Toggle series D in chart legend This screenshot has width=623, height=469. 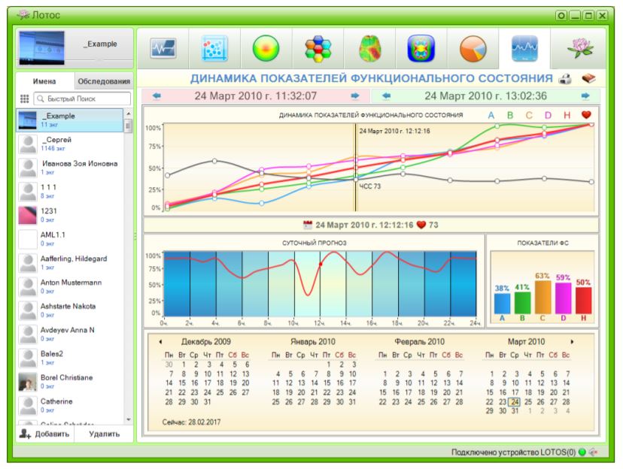point(547,115)
